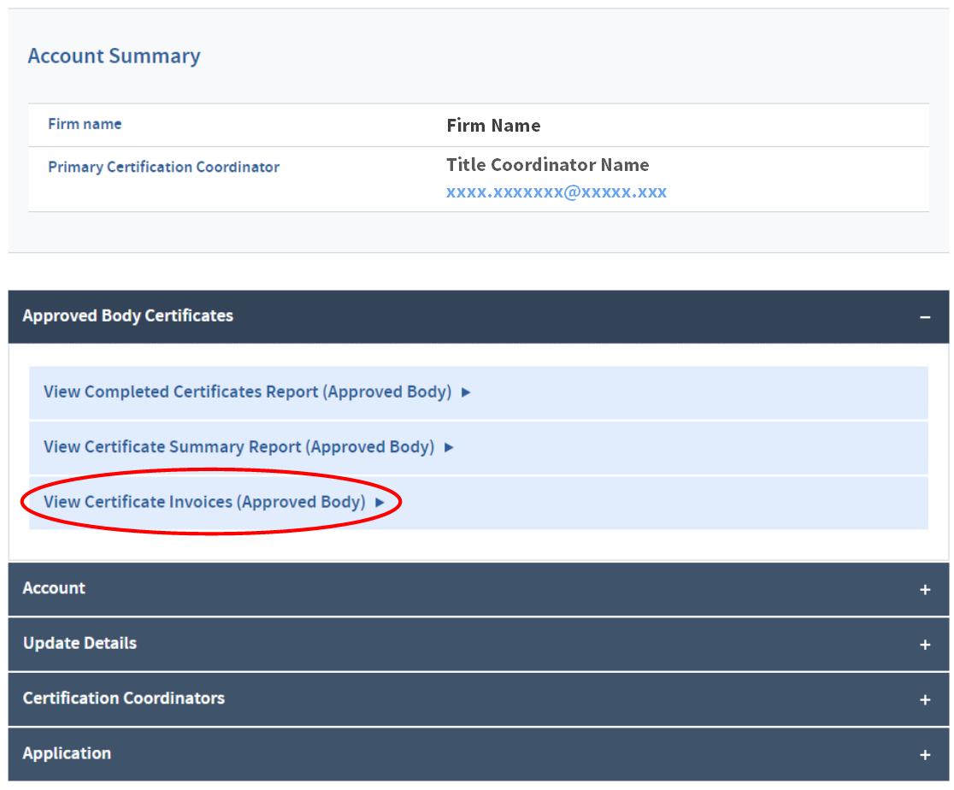Collapse the Approved Body Certificates header
This screenshot has height=790, width=954.
[x=478, y=317]
